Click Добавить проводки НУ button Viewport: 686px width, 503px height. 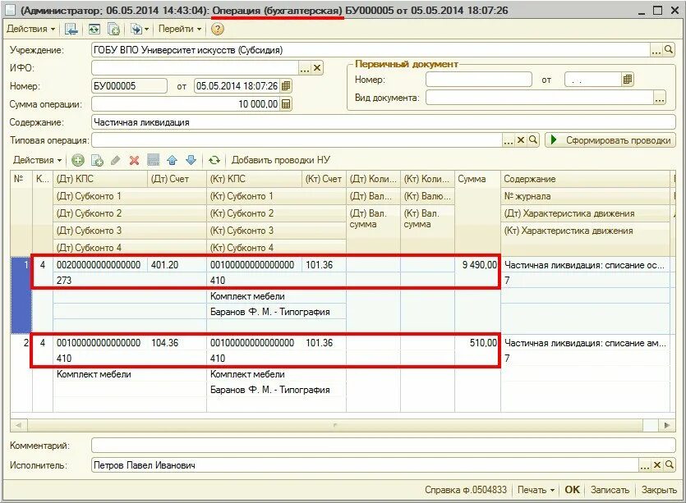(280, 160)
